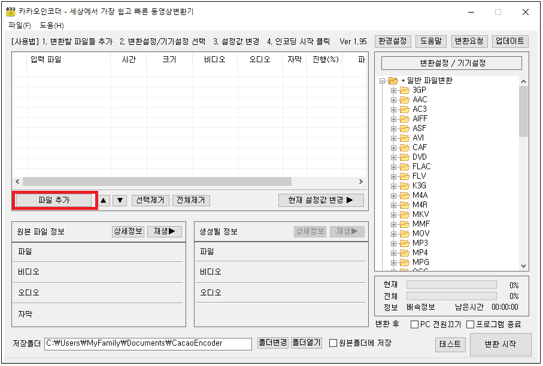Move selected file down with ▼ button

[x=120, y=200]
